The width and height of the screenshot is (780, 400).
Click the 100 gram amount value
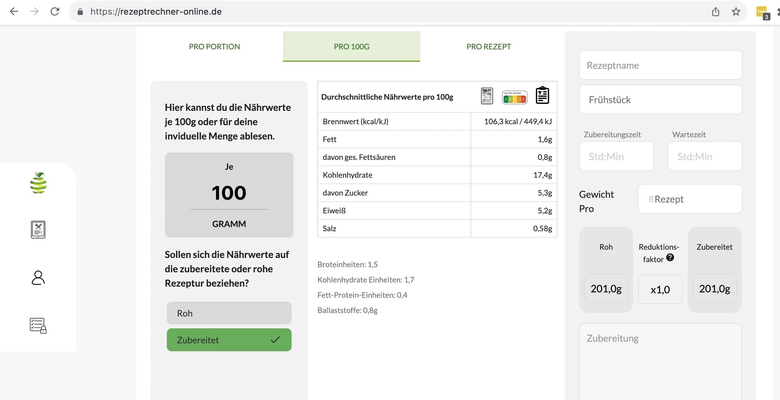point(229,193)
